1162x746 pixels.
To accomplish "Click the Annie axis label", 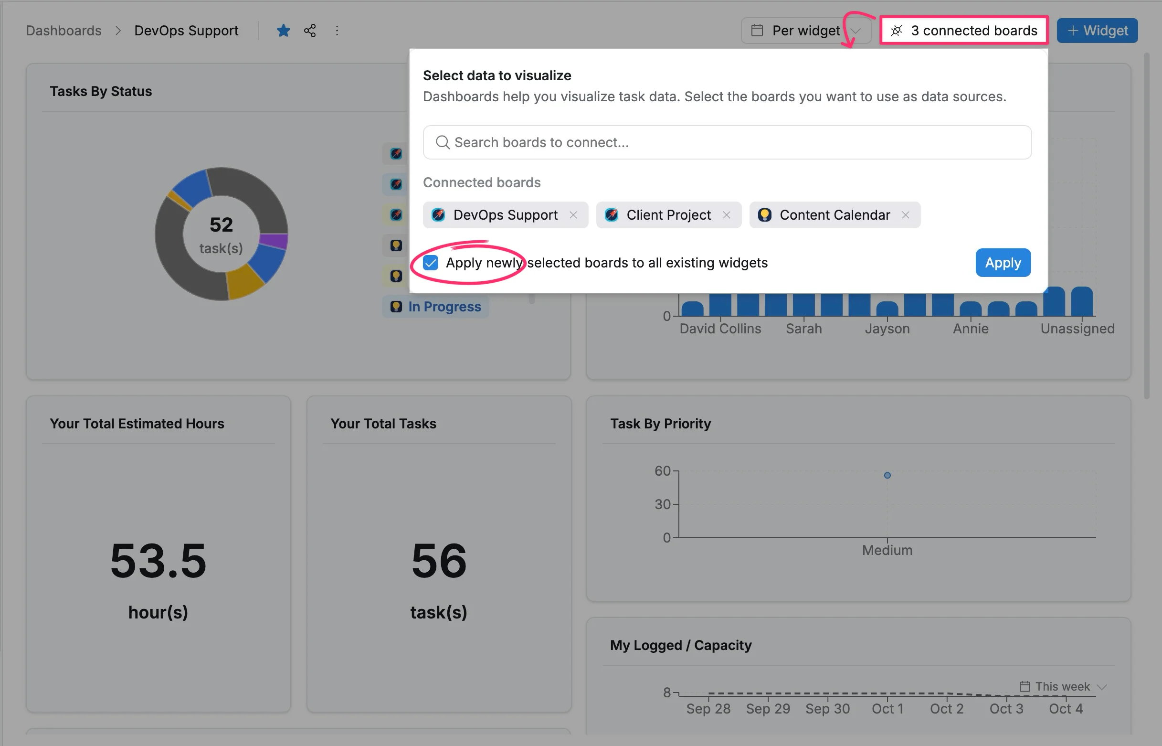I will coord(971,329).
